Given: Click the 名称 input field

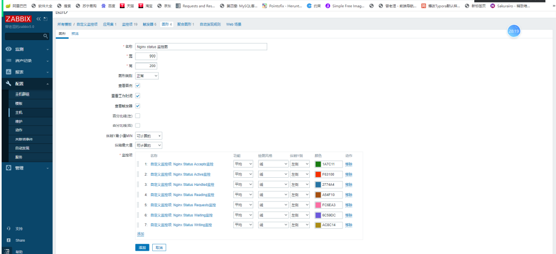Looking at the screenshot, I should pyautogui.click(x=201, y=47).
